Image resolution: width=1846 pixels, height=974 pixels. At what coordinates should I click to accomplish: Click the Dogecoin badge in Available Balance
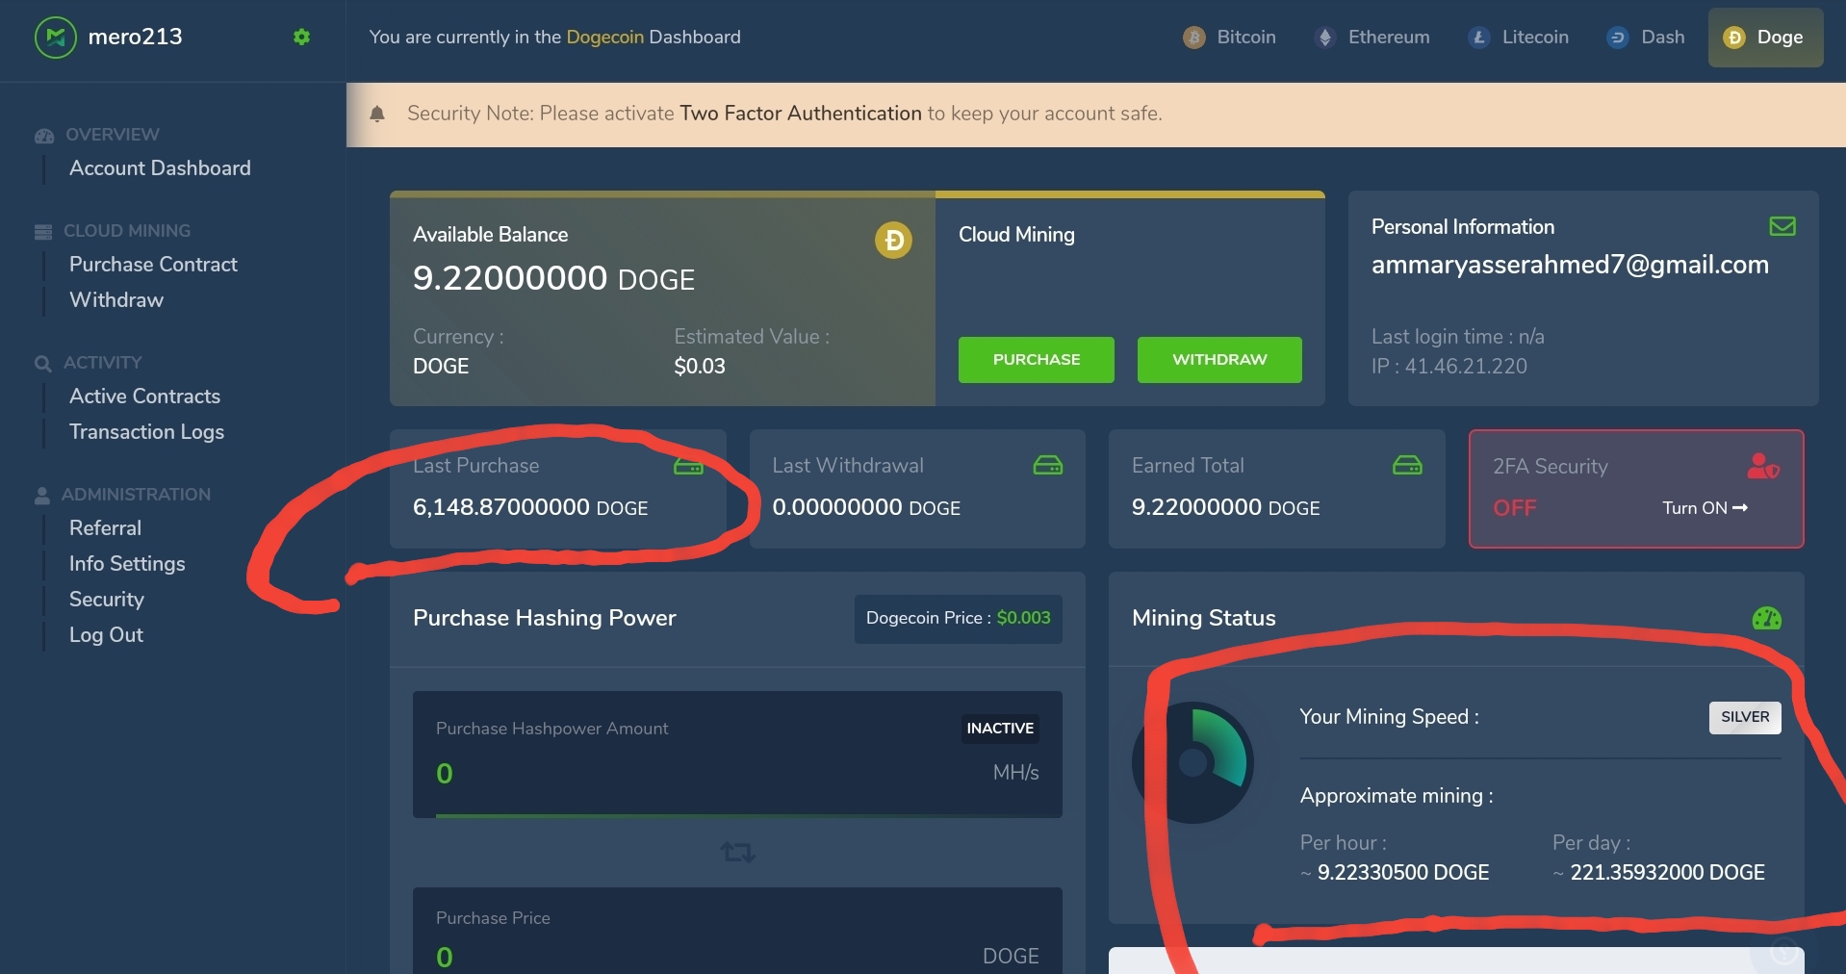[893, 240]
